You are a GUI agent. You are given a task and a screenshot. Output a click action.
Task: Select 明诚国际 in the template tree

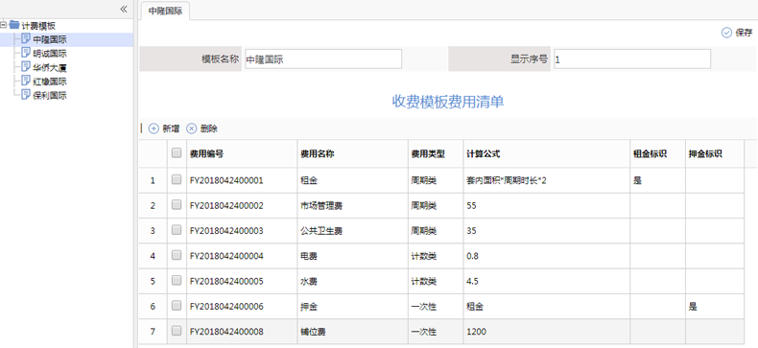[49, 54]
